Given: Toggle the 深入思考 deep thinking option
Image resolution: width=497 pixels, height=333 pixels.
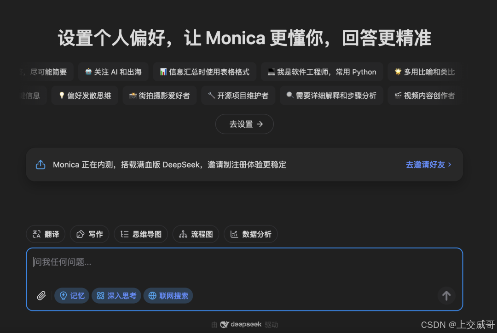Looking at the screenshot, I should pos(116,296).
